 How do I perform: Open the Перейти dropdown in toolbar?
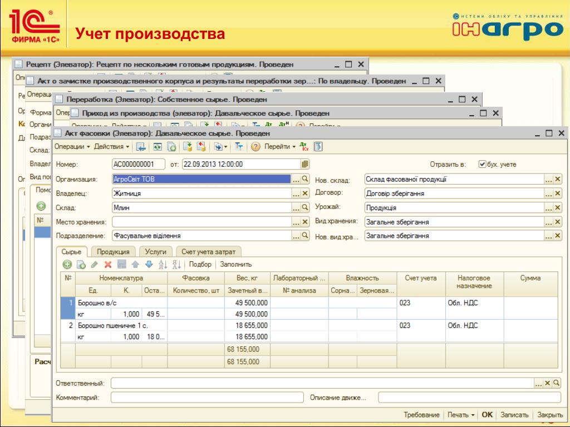point(280,147)
